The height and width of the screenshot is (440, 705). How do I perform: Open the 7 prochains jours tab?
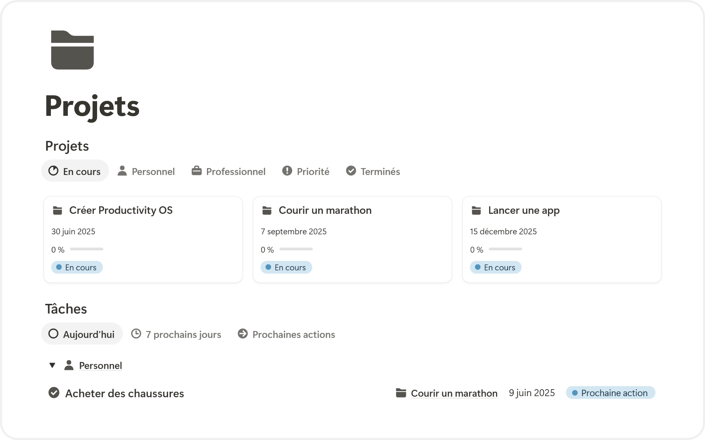176,334
